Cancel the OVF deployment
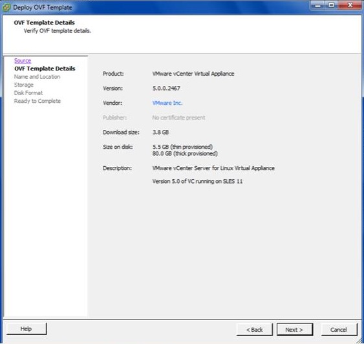 [339, 330]
